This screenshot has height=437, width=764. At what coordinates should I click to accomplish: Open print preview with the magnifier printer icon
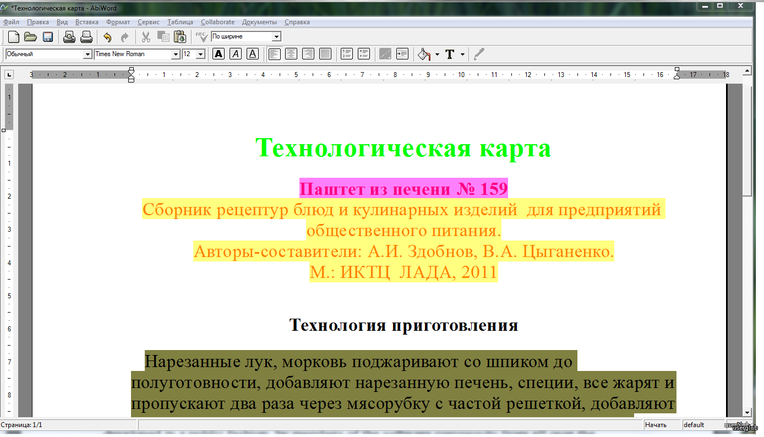69,37
